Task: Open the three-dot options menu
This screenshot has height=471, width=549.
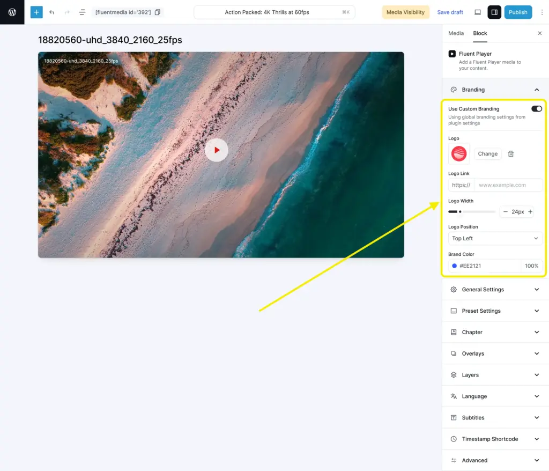Action: tap(541, 12)
